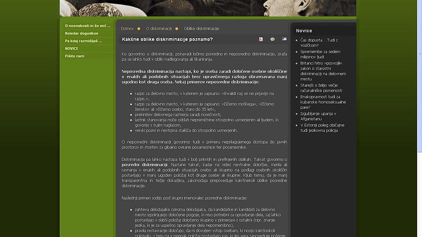Click bold text 'posredni diskriminaciji'

(x=144, y=165)
